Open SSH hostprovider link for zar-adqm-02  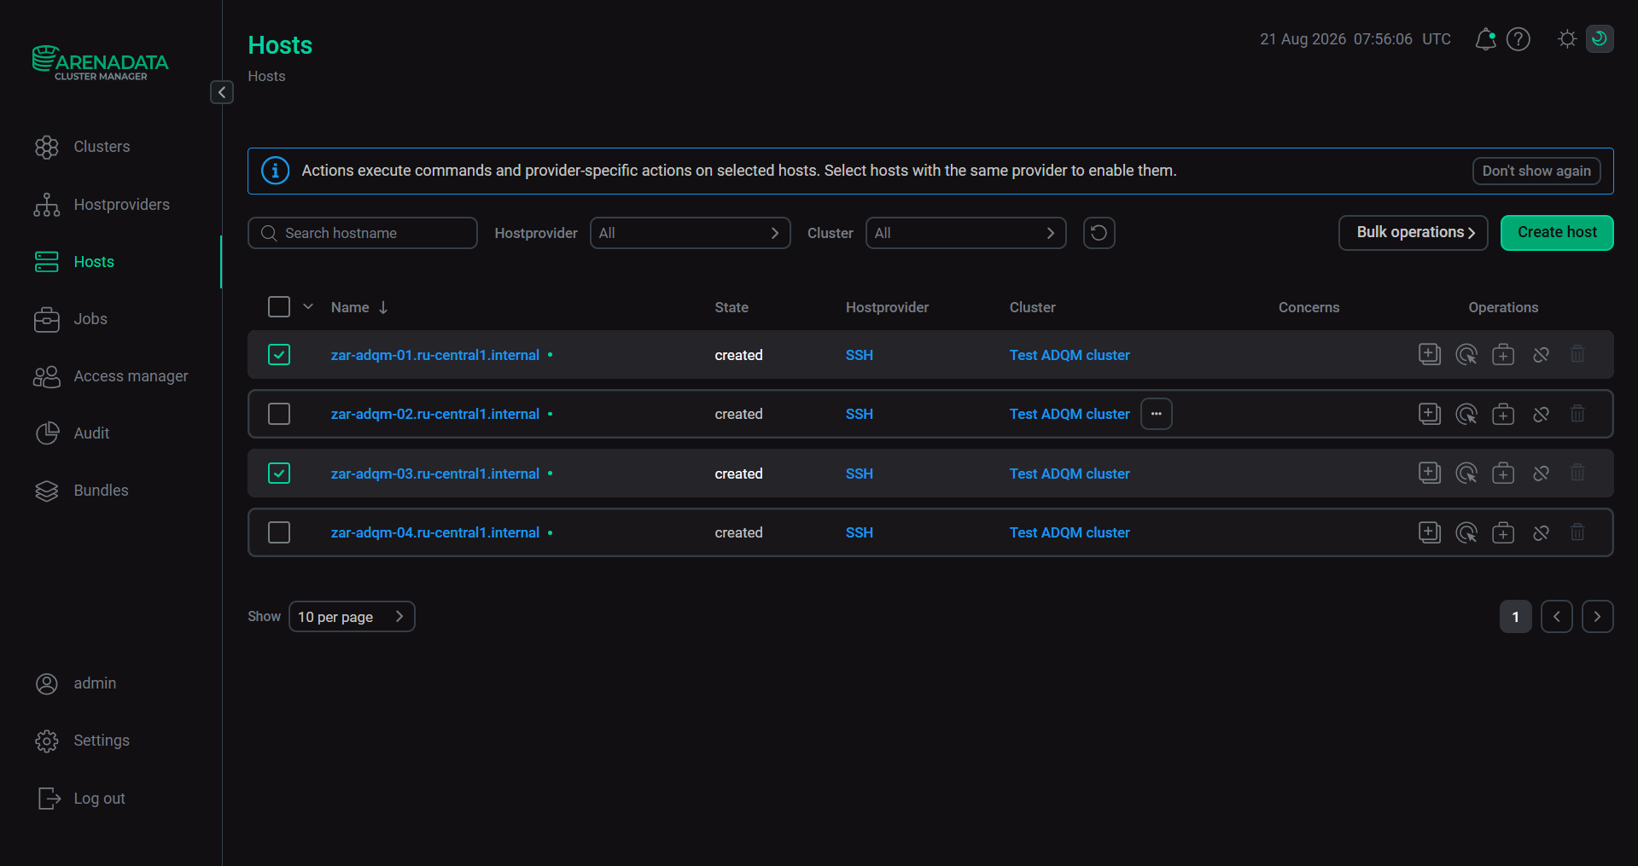click(859, 414)
